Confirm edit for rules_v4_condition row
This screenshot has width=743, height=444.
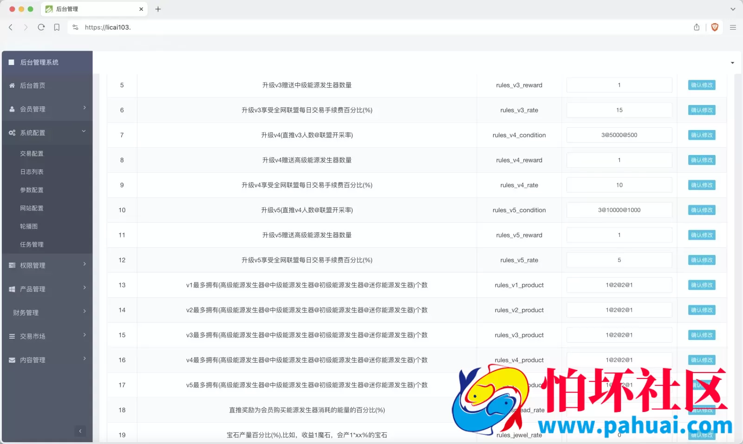pyautogui.click(x=702, y=135)
